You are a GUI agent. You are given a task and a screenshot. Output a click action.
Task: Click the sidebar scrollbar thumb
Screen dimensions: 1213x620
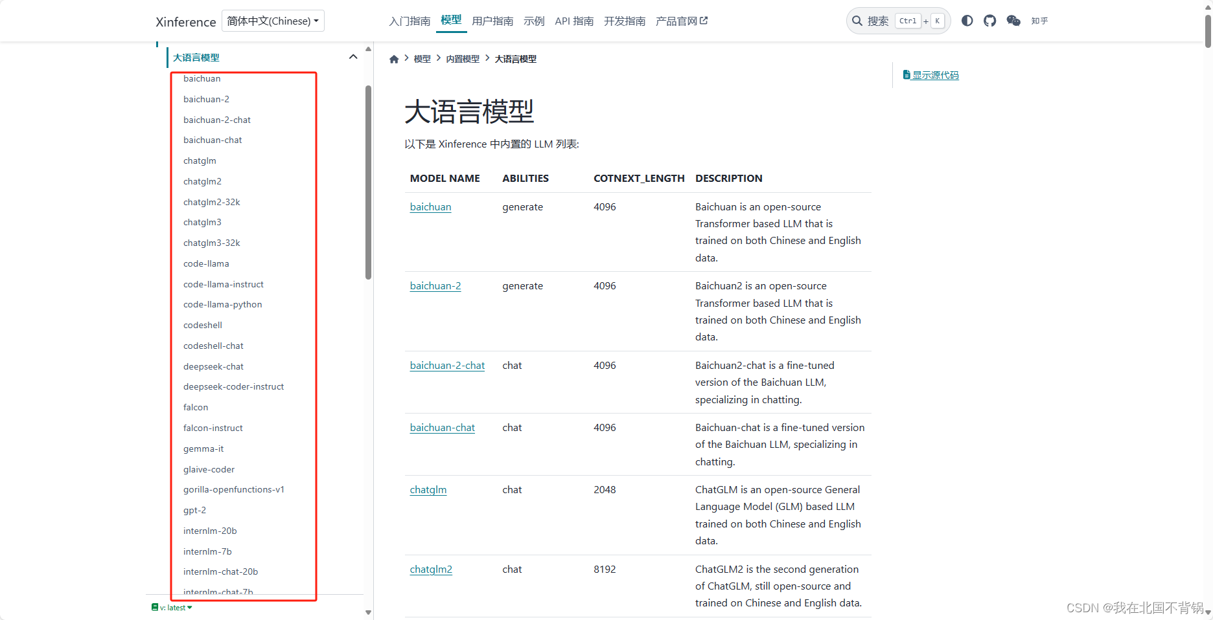coord(368,183)
